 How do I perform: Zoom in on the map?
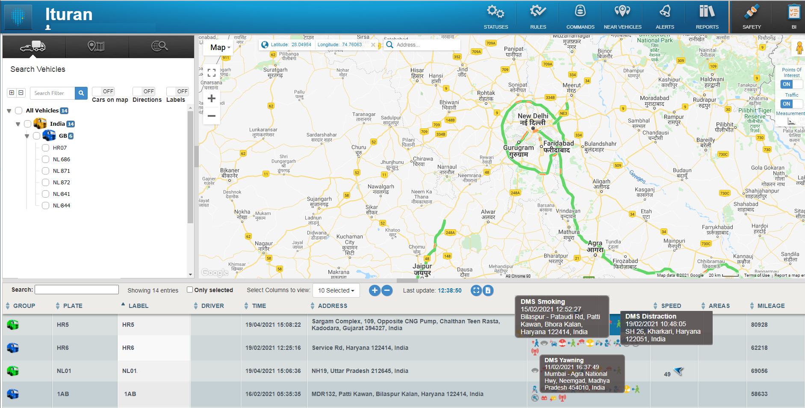pyautogui.click(x=212, y=99)
